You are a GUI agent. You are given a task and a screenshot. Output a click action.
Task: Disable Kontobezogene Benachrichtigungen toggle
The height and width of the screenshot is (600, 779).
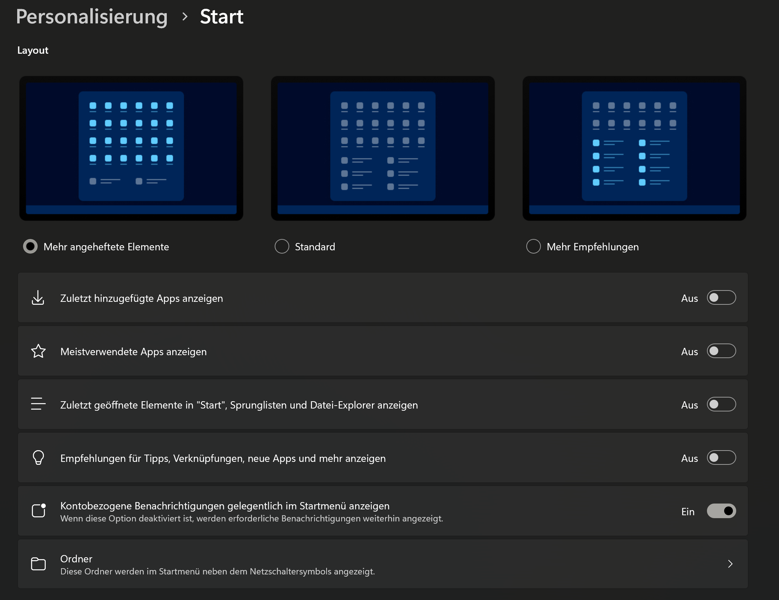tap(721, 511)
